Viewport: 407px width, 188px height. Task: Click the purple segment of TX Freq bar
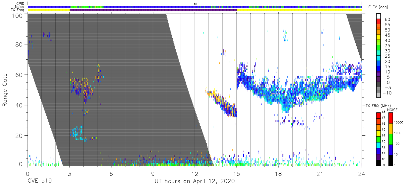(x=153, y=10)
